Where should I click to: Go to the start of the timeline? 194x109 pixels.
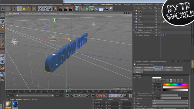[67, 96]
